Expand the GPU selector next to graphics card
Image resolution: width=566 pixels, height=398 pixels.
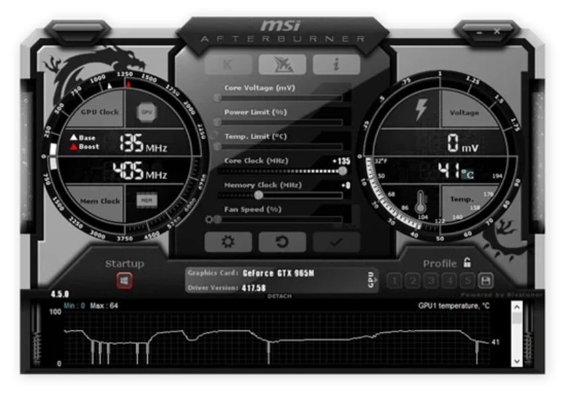pyautogui.click(x=372, y=280)
